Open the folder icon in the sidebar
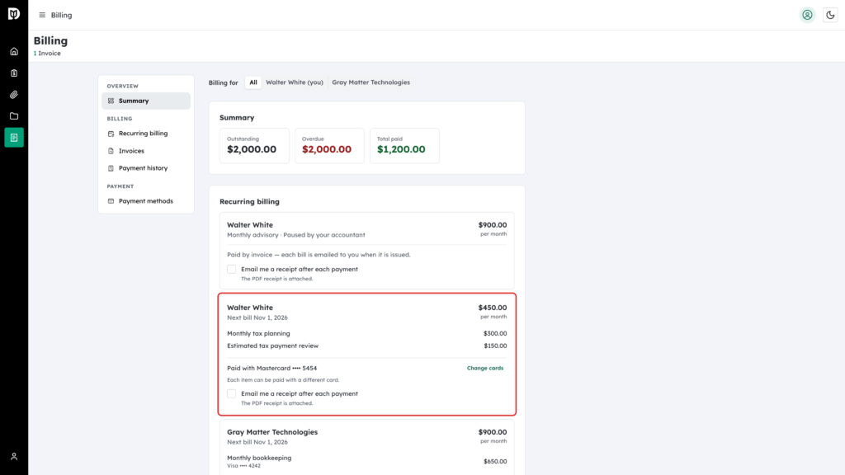 (14, 116)
